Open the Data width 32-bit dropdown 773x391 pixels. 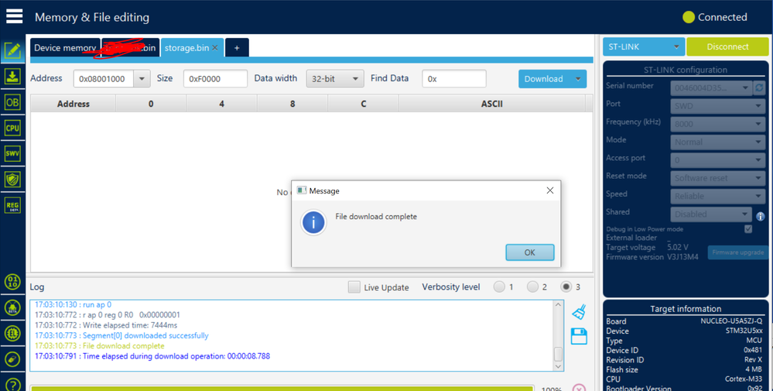pos(335,78)
